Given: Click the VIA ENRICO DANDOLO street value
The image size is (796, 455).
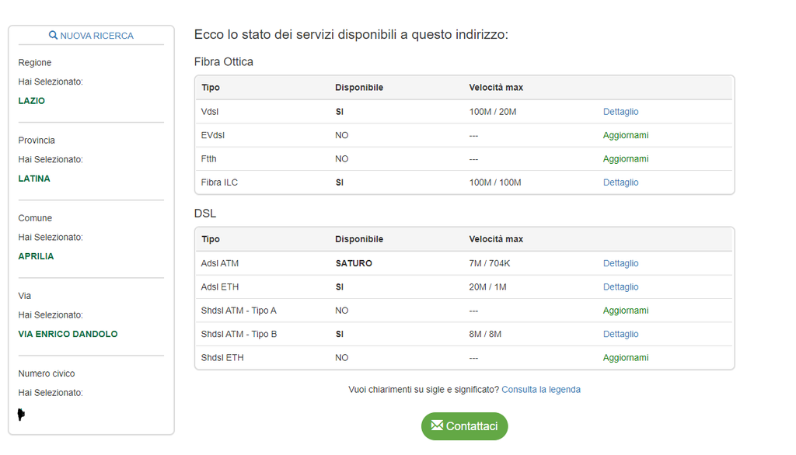Looking at the screenshot, I should pyautogui.click(x=68, y=334).
